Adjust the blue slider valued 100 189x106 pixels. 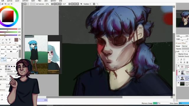click(9, 35)
